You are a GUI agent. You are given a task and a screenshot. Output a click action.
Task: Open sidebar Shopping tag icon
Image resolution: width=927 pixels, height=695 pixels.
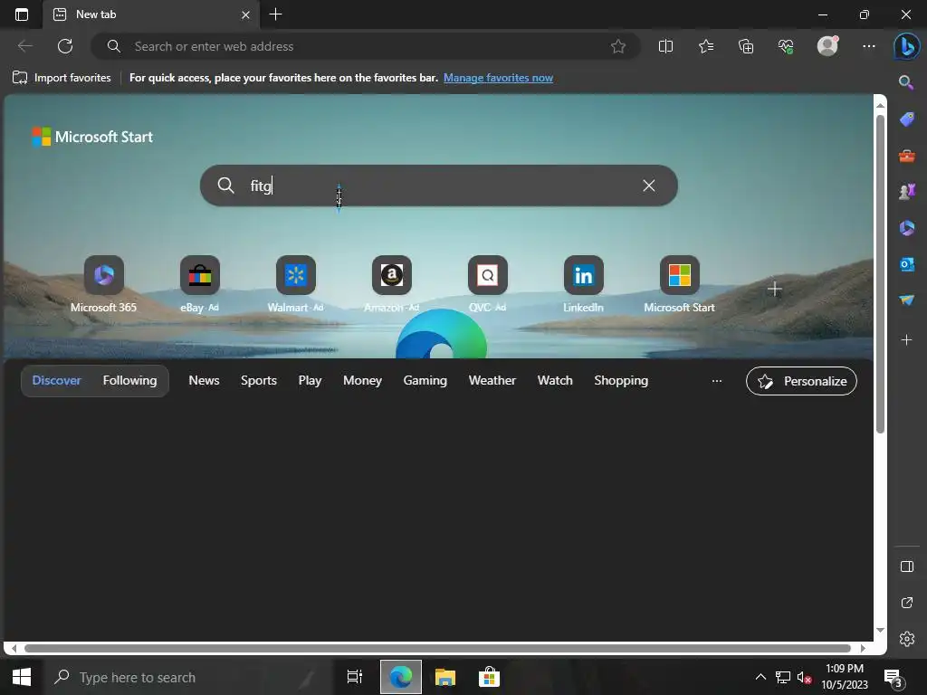tap(907, 119)
